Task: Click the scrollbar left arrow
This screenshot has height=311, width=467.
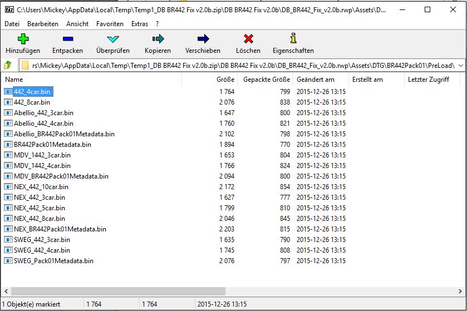Action: pos(6,291)
